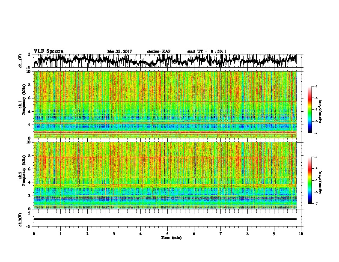
Task: Click the "ch.3(V)" axis label
Action: point(20,220)
